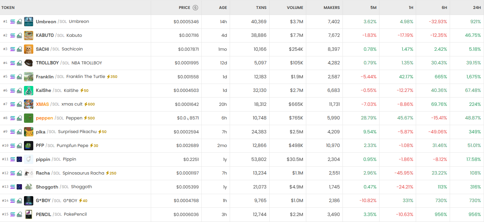
Task: Open the G*BOY pair row
Action: [43, 201]
